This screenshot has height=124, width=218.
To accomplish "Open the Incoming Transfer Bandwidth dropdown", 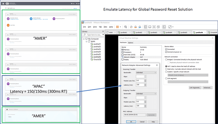I will pos(146,72).
